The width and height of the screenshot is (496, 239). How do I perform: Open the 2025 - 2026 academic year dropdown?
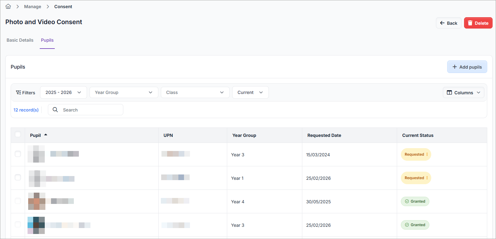point(63,93)
